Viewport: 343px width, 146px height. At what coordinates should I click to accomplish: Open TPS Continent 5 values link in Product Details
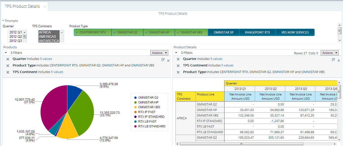[227, 65]
